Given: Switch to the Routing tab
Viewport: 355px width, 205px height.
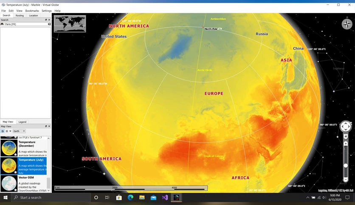Looking at the screenshot, I should pyautogui.click(x=20, y=16).
